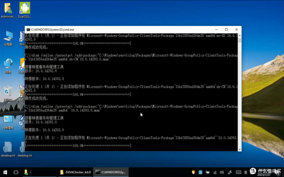This screenshot has width=284, height=177.
Task: Click the cmd scrollbar up arrow
Action: [240, 36]
